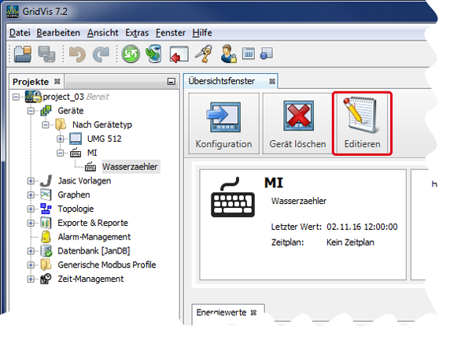The width and height of the screenshot is (472, 359).
Task: Click the UMG 512 device icon
Action: click(76, 139)
